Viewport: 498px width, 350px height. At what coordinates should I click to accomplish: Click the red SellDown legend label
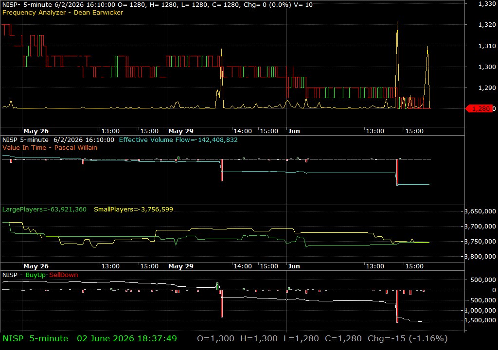[x=64, y=275]
